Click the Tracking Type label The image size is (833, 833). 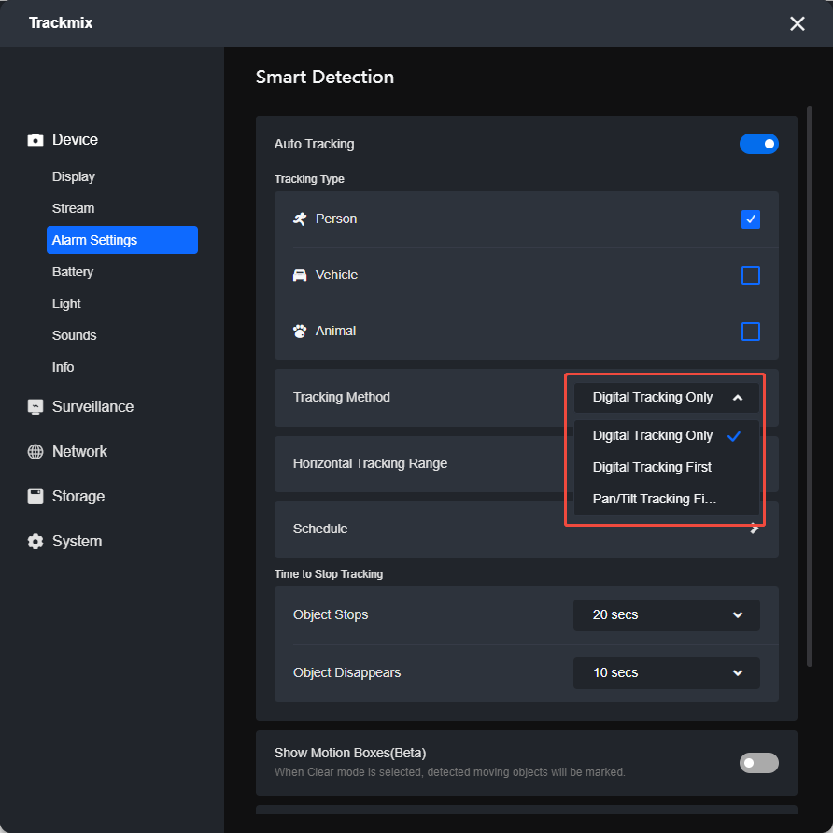pos(309,179)
